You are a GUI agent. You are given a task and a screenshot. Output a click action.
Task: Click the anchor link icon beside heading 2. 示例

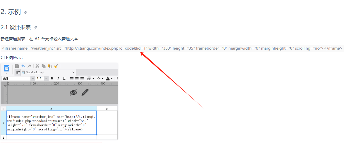pos(25,13)
